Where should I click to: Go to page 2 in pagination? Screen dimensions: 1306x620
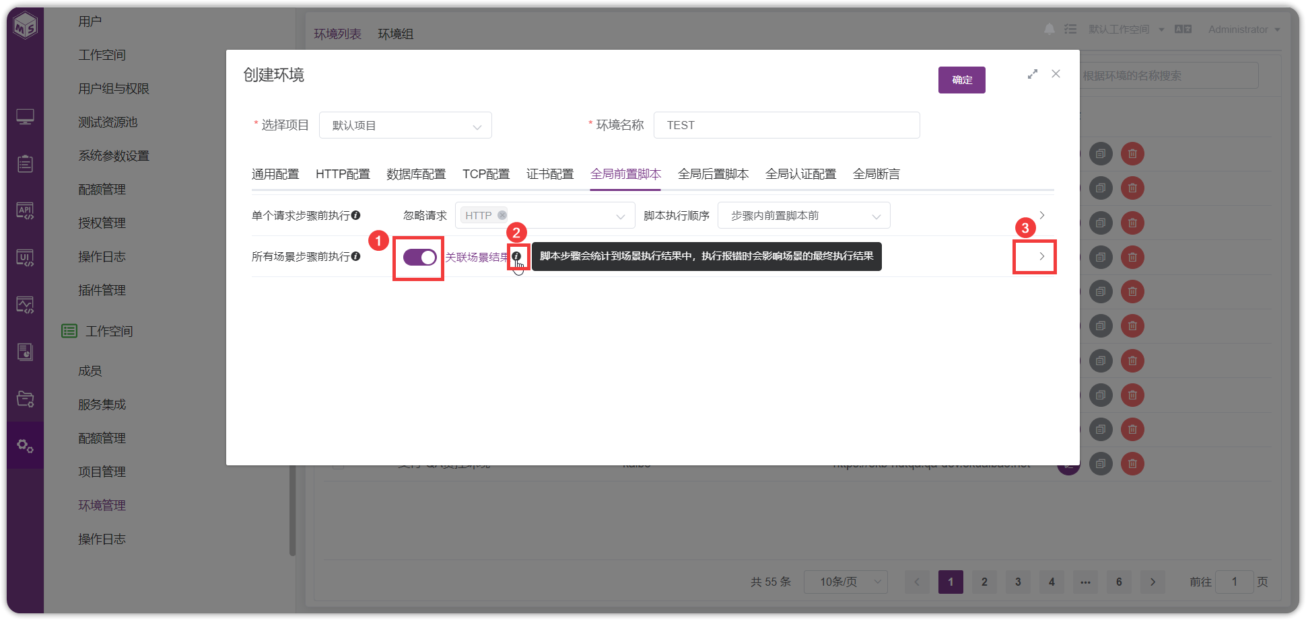(x=984, y=582)
